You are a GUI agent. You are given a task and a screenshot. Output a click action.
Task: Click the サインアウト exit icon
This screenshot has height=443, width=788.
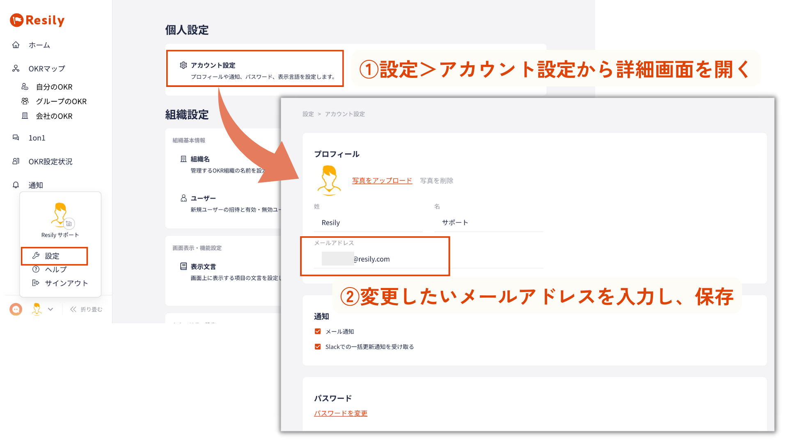[x=36, y=283]
